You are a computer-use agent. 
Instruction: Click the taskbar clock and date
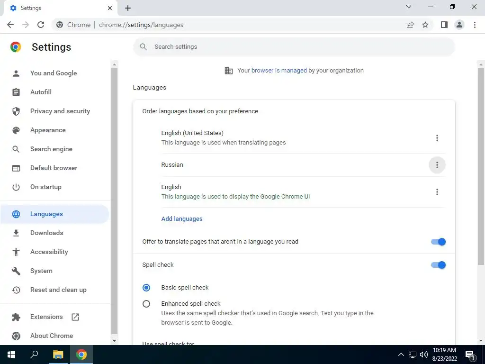coord(444,355)
